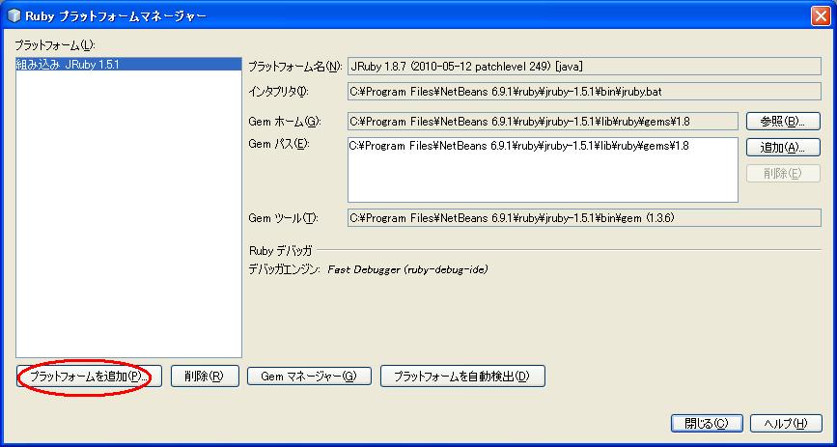This screenshot has width=837, height=447.
Task: Click the cube icon in title bar
Action: click(x=14, y=16)
